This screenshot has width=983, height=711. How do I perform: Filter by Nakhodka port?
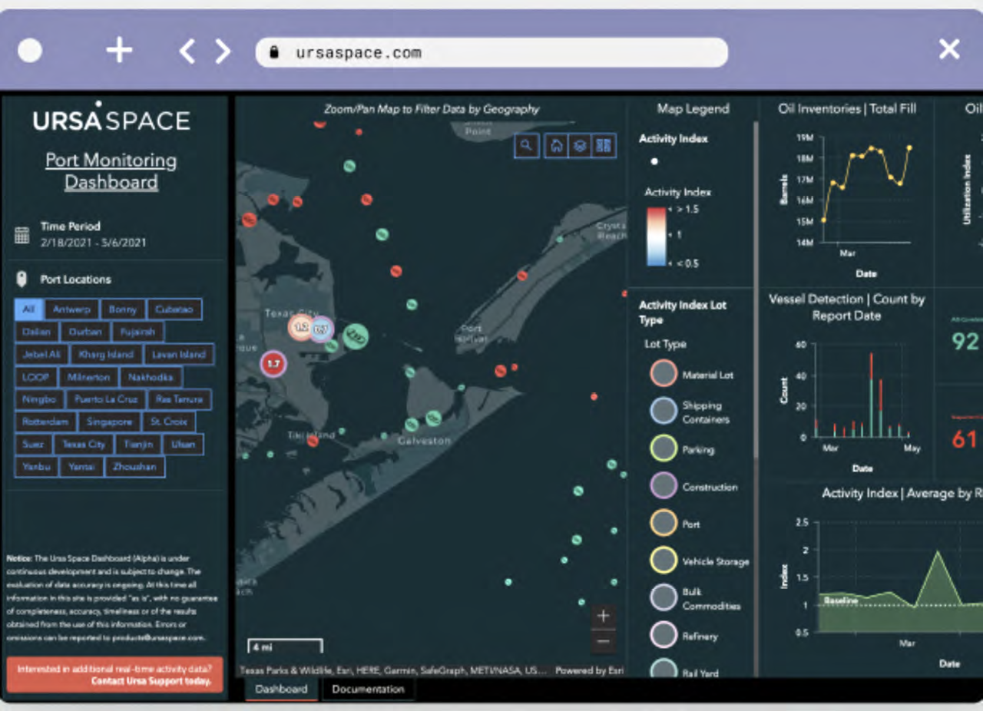(151, 377)
